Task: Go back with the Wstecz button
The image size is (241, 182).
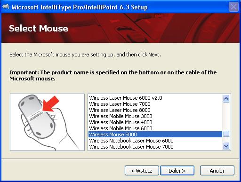Action: click(x=142, y=171)
